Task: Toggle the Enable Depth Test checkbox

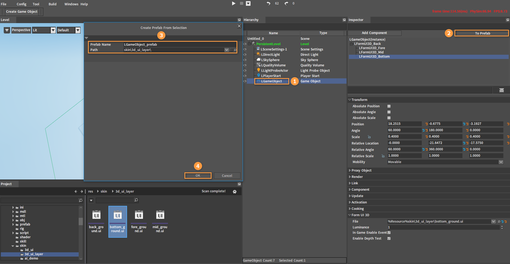Action: pyautogui.click(x=389, y=239)
